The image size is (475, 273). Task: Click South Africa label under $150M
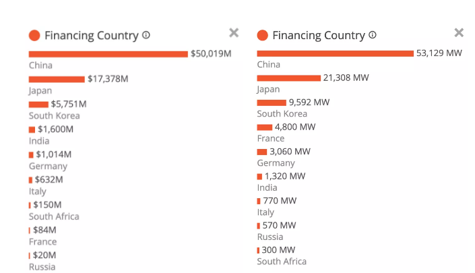pos(54,216)
